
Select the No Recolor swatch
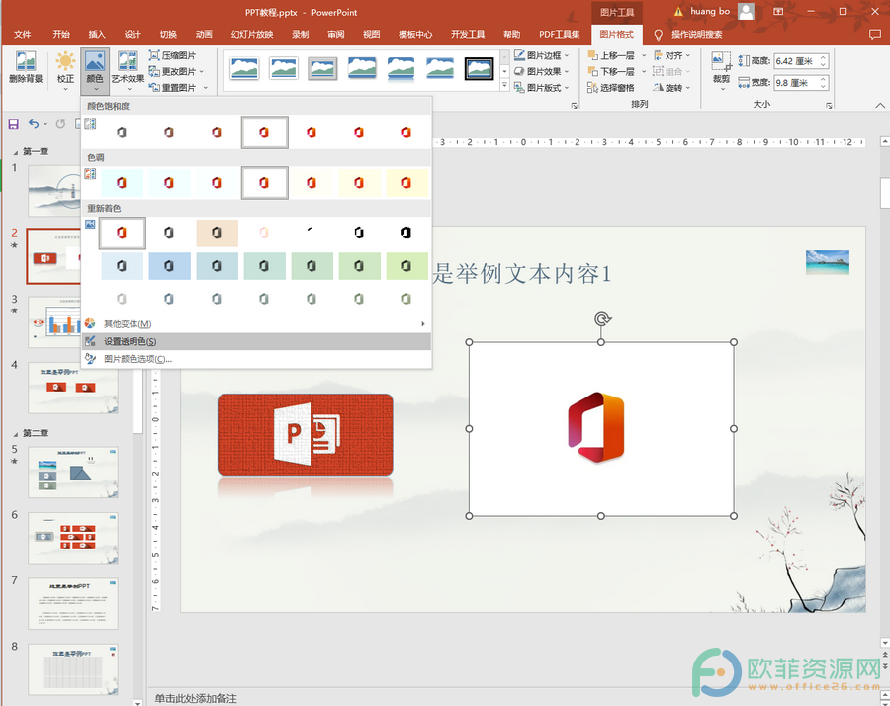point(122,232)
